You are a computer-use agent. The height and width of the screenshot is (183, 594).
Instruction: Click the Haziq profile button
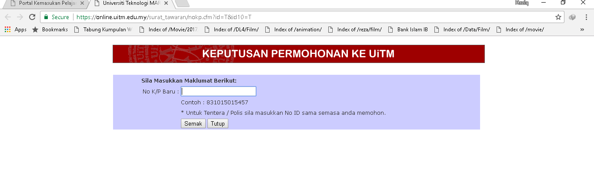[x=521, y=3]
